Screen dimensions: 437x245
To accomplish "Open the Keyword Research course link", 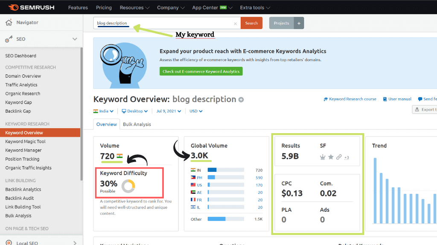I will (x=353, y=99).
